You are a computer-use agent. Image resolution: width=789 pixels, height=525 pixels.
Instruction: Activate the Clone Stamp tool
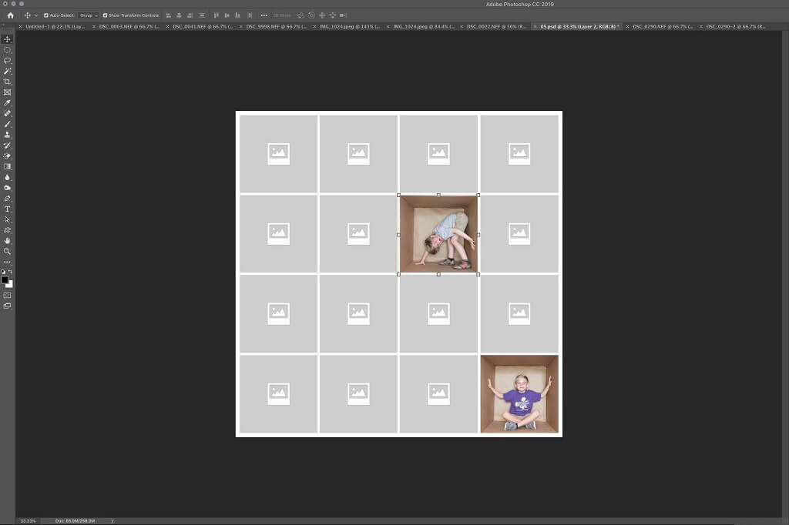(x=8, y=135)
